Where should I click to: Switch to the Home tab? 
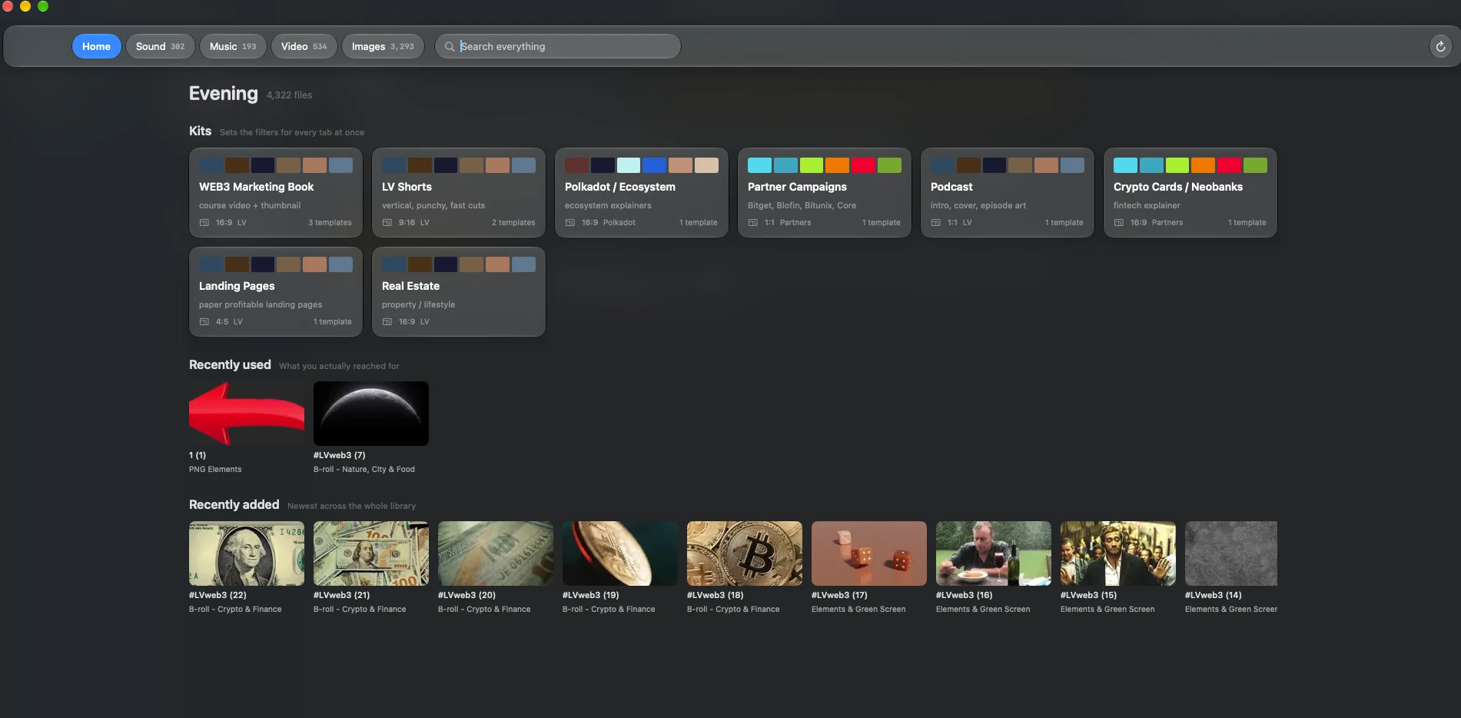(x=97, y=46)
